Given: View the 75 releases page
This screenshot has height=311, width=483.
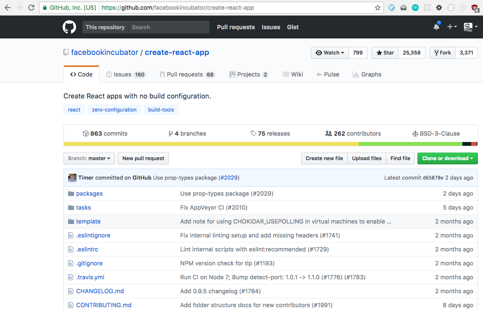Looking at the screenshot, I should (x=270, y=134).
